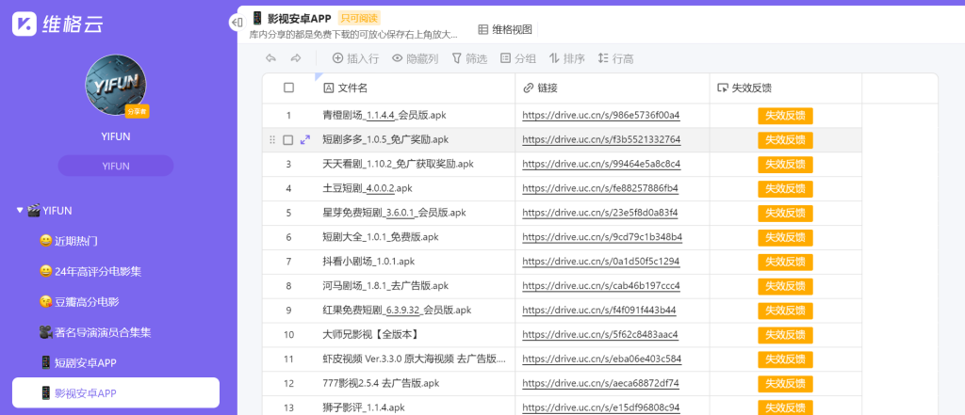Open the 排序 sort tool
The image size is (965, 415).
tap(566, 58)
